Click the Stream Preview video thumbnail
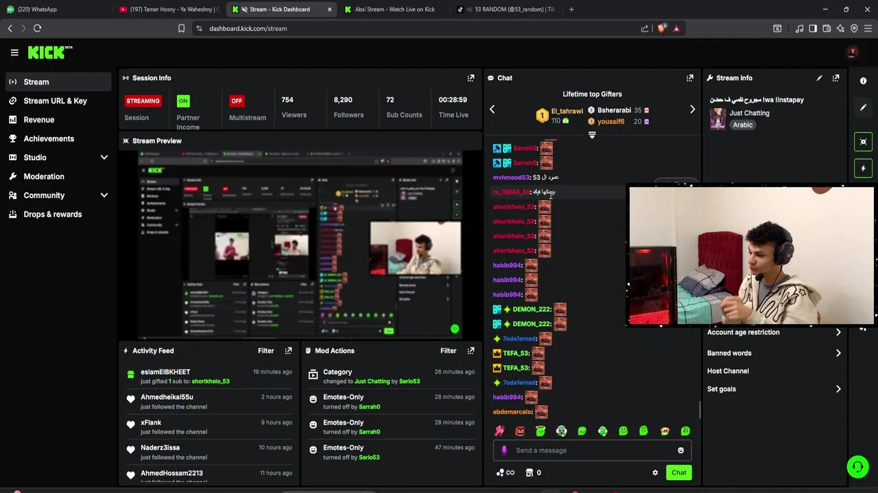This screenshot has width=878, height=493. pos(300,245)
